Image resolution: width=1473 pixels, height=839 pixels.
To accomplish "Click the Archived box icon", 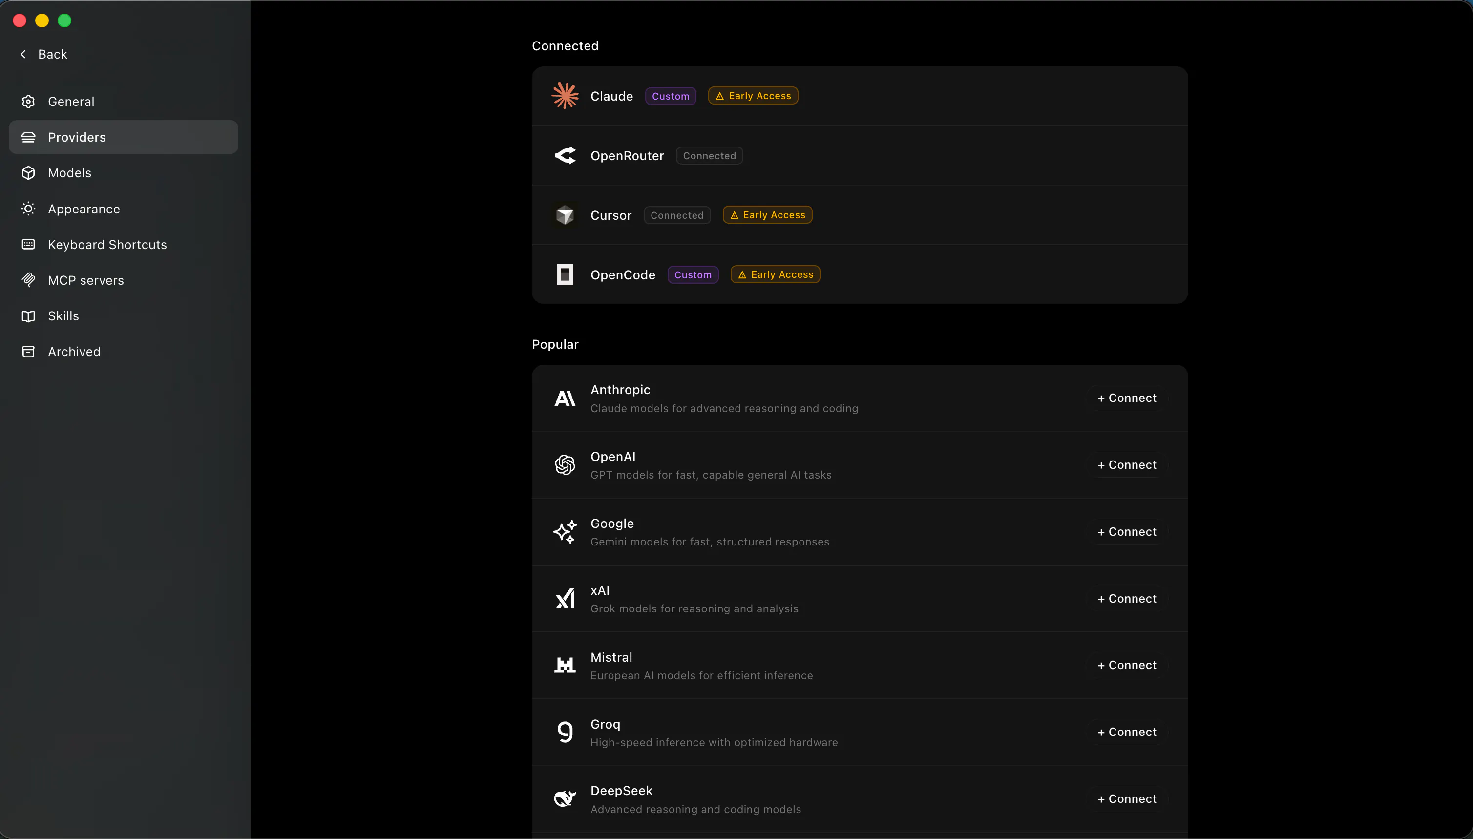I will pyautogui.click(x=28, y=352).
